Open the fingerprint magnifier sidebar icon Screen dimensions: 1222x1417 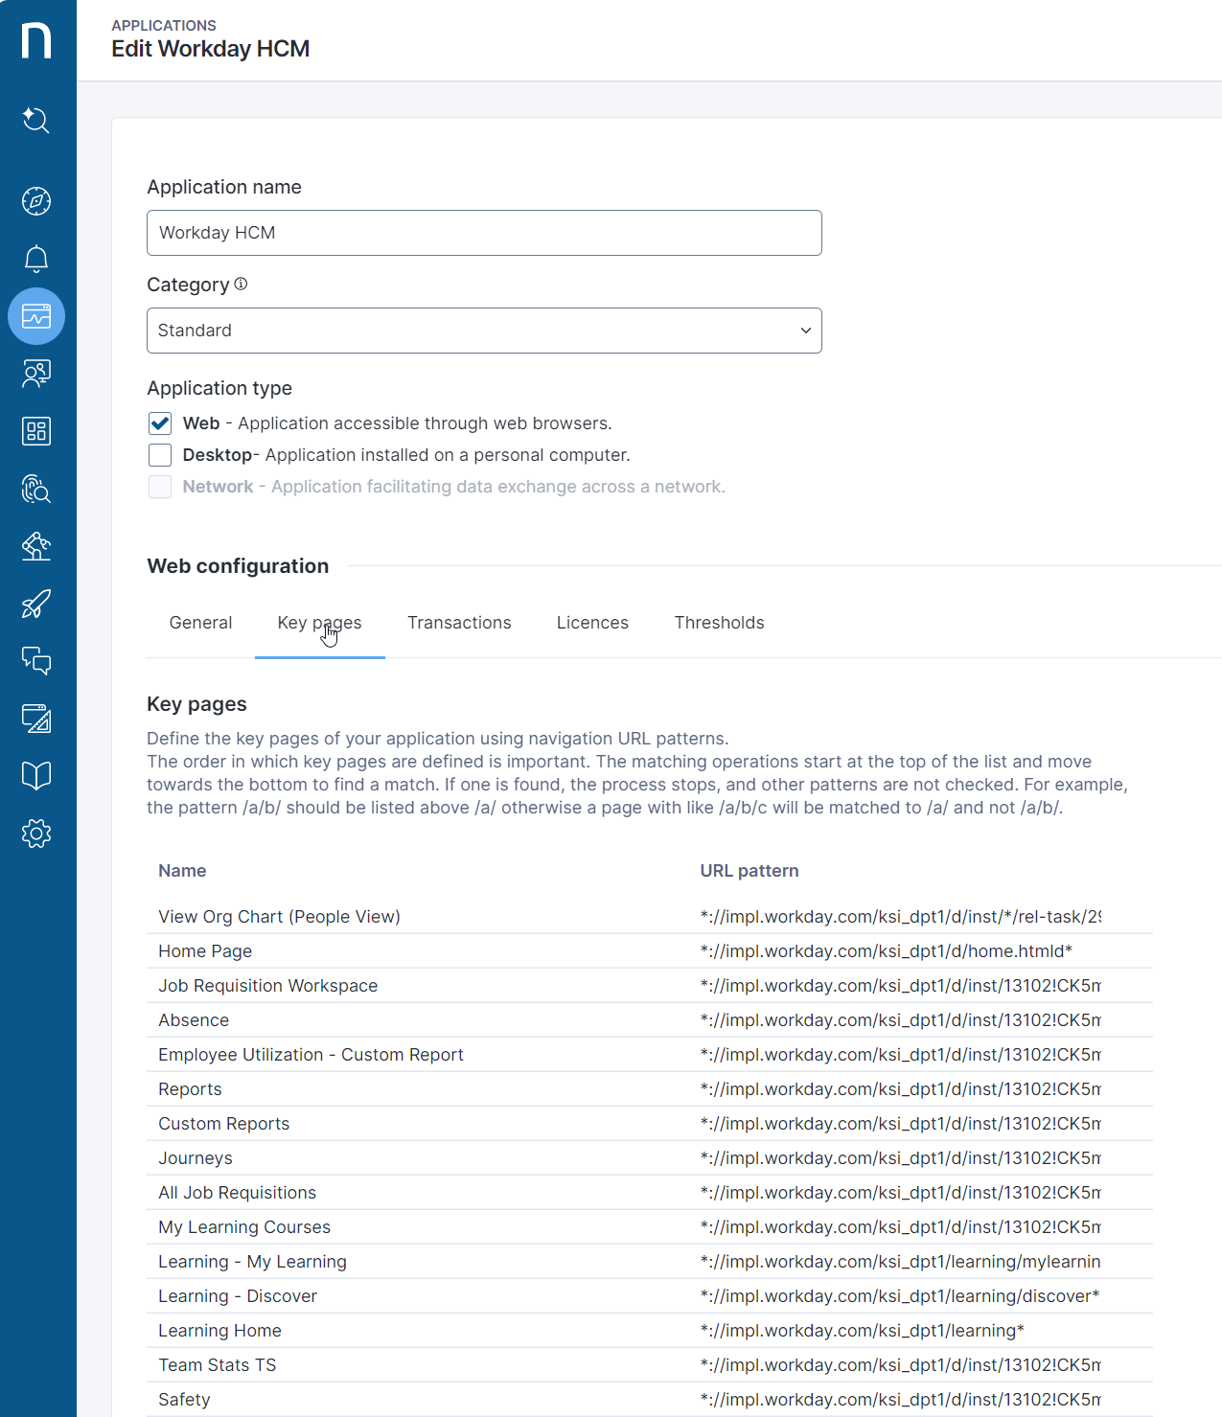click(x=36, y=489)
